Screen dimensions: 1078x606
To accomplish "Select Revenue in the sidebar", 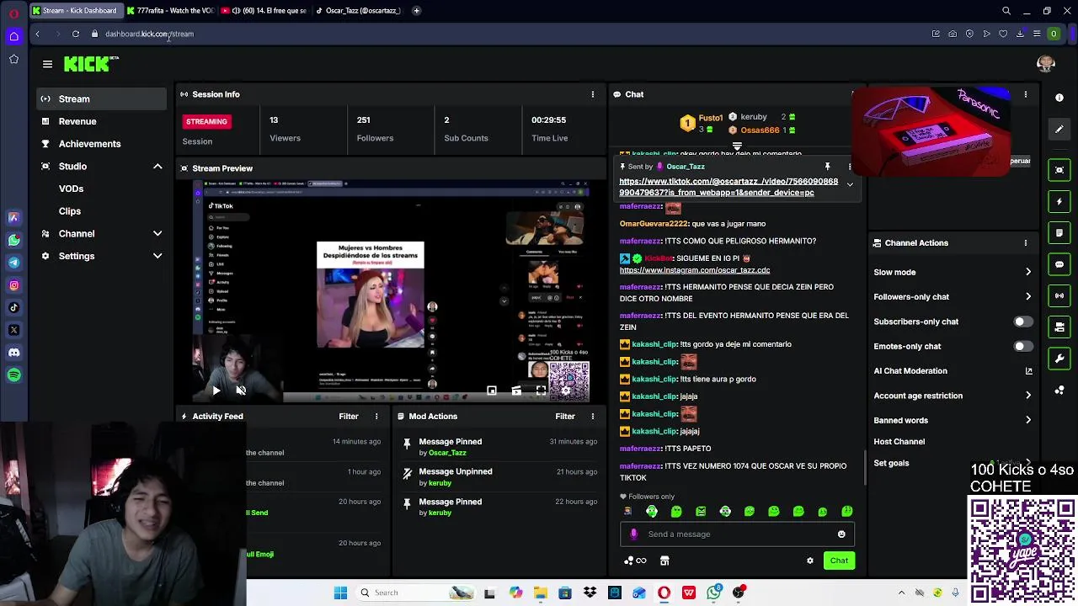I will [x=102, y=121].
